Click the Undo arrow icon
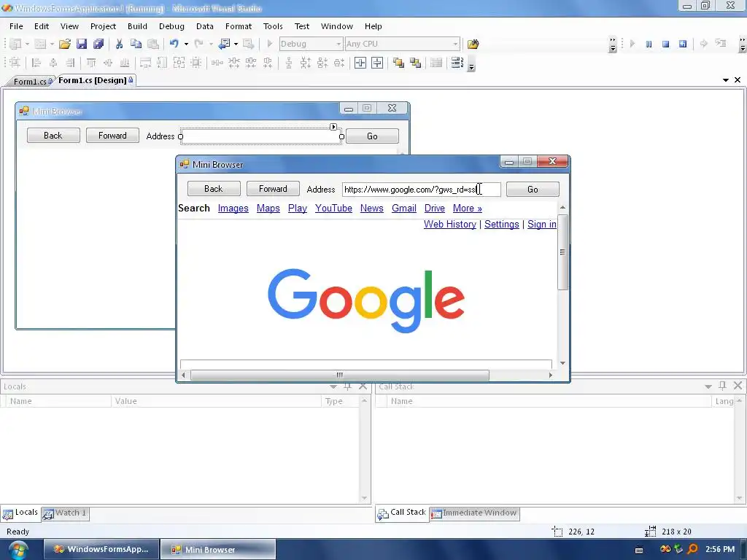 [174, 44]
